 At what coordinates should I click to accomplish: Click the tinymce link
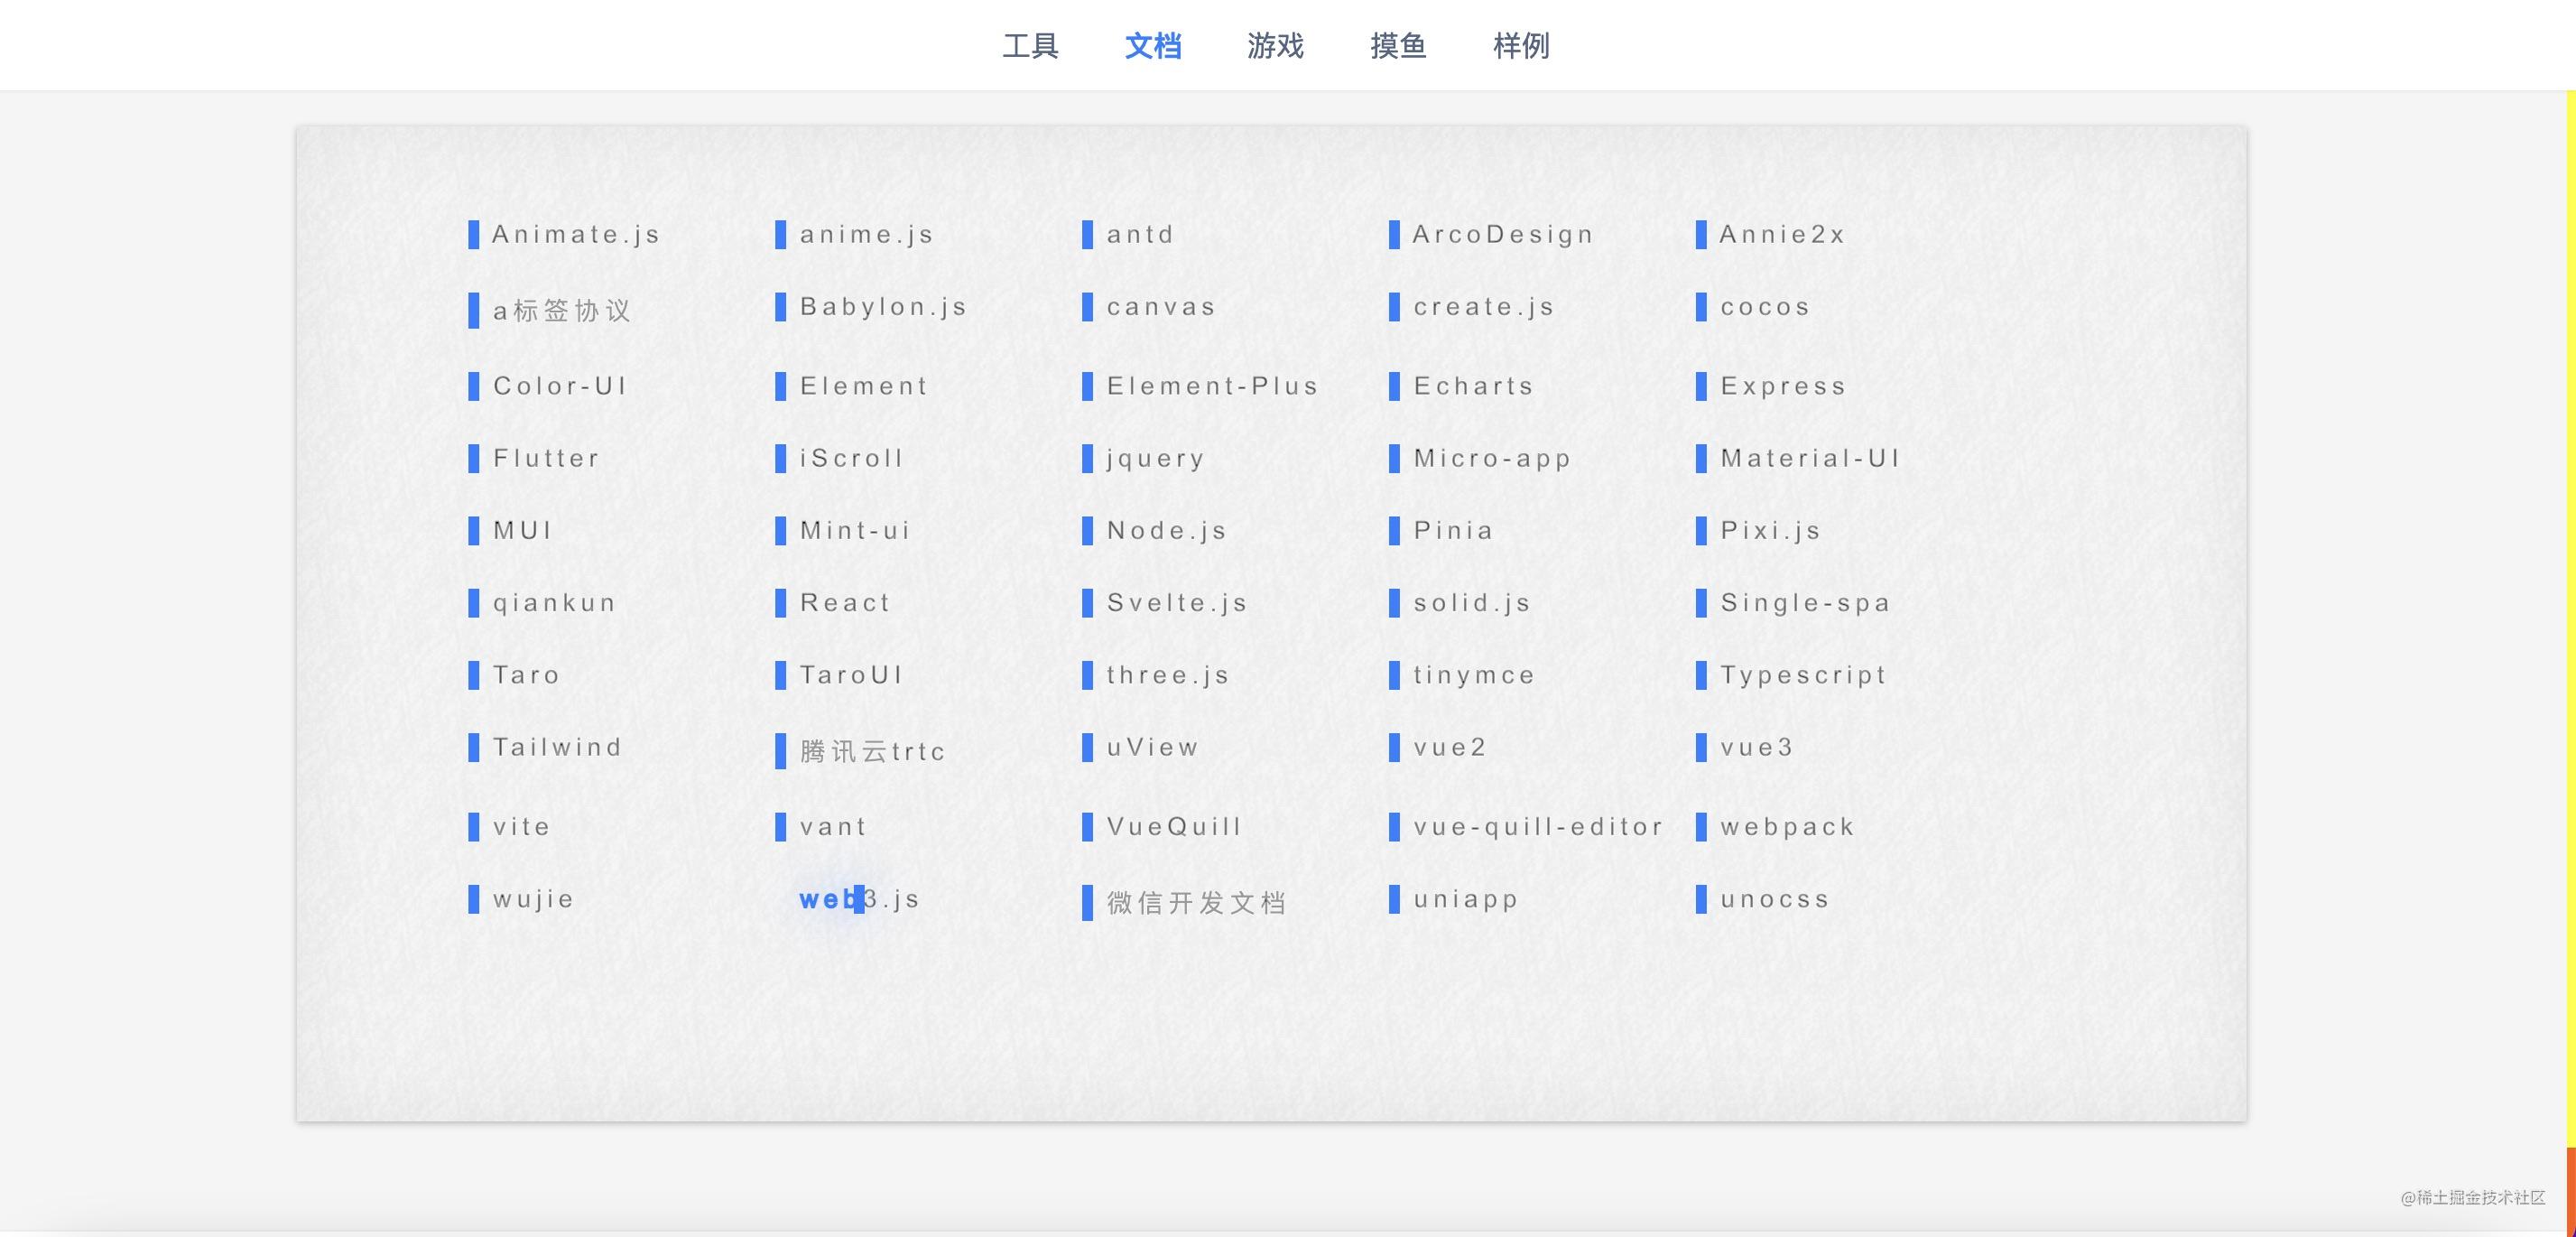pyautogui.click(x=1474, y=675)
